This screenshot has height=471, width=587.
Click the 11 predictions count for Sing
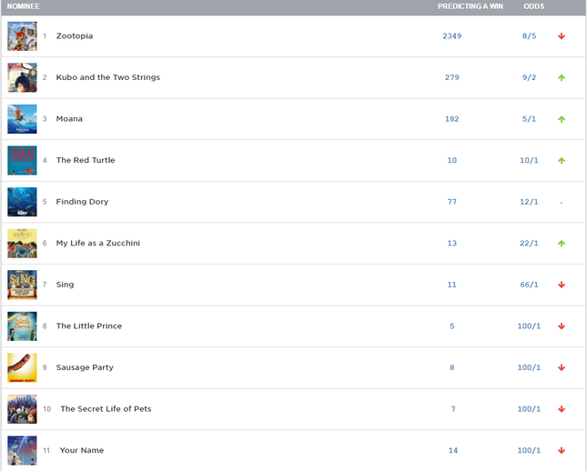click(x=452, y=285)
